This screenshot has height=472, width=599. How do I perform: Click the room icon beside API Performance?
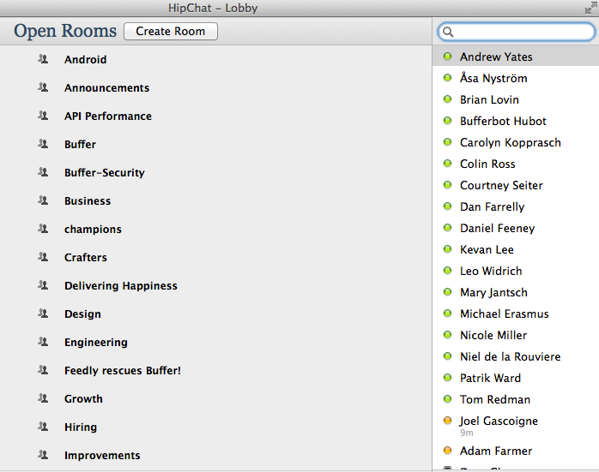pyautogui.click(x=43, y=116)
